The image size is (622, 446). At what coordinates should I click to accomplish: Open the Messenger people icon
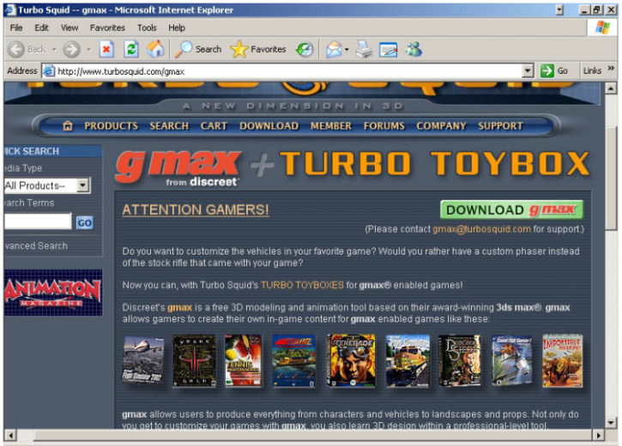414,50
